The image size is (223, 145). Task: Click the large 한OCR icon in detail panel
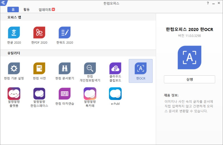click(190, 57)
